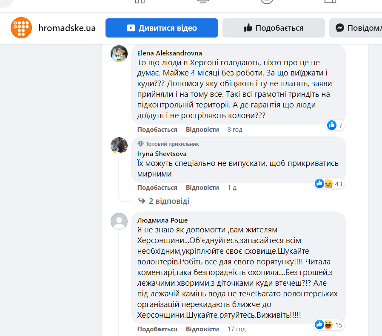Click the 17 год timestamp on Людмила's comment
The image size is (382, 336).
click(237, 329)
